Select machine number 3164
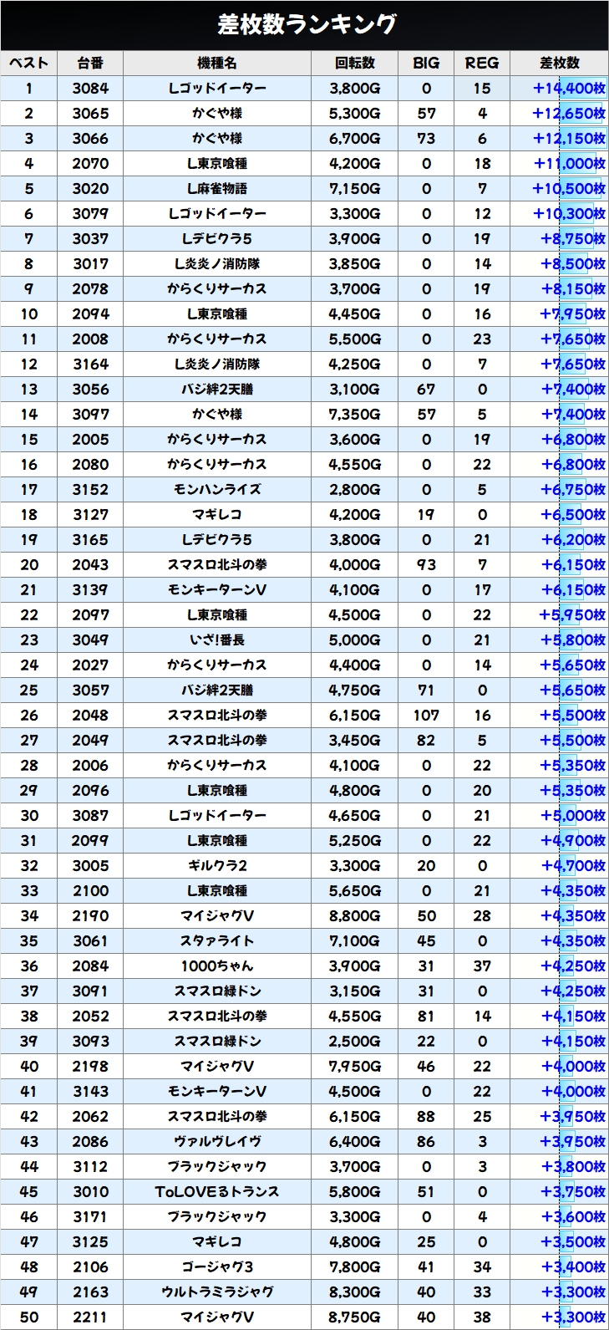The height and width of the screenshot is (1330, 609). 90,364
